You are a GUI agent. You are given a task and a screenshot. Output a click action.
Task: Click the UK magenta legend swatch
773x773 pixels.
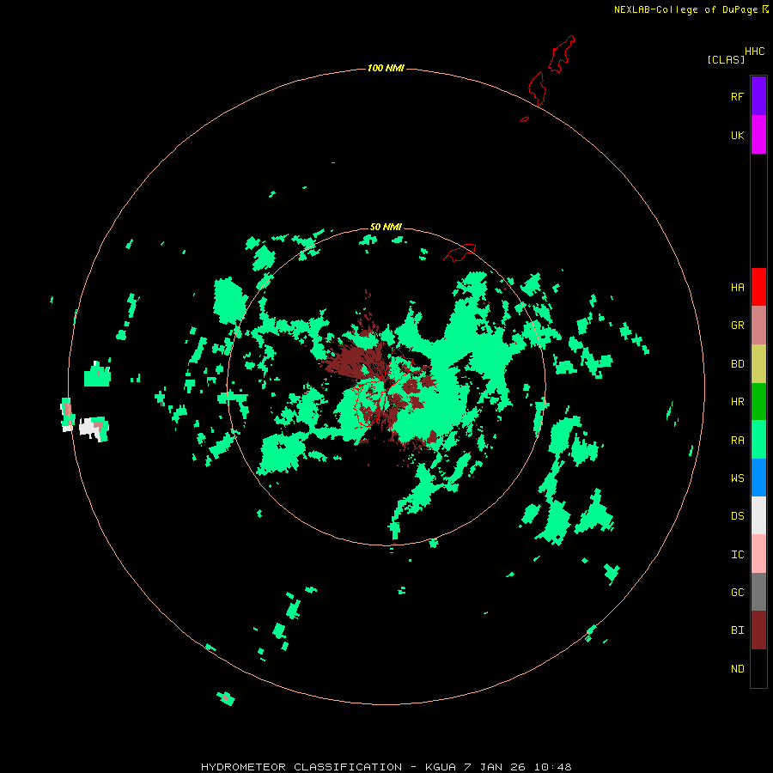click(758, 135)
